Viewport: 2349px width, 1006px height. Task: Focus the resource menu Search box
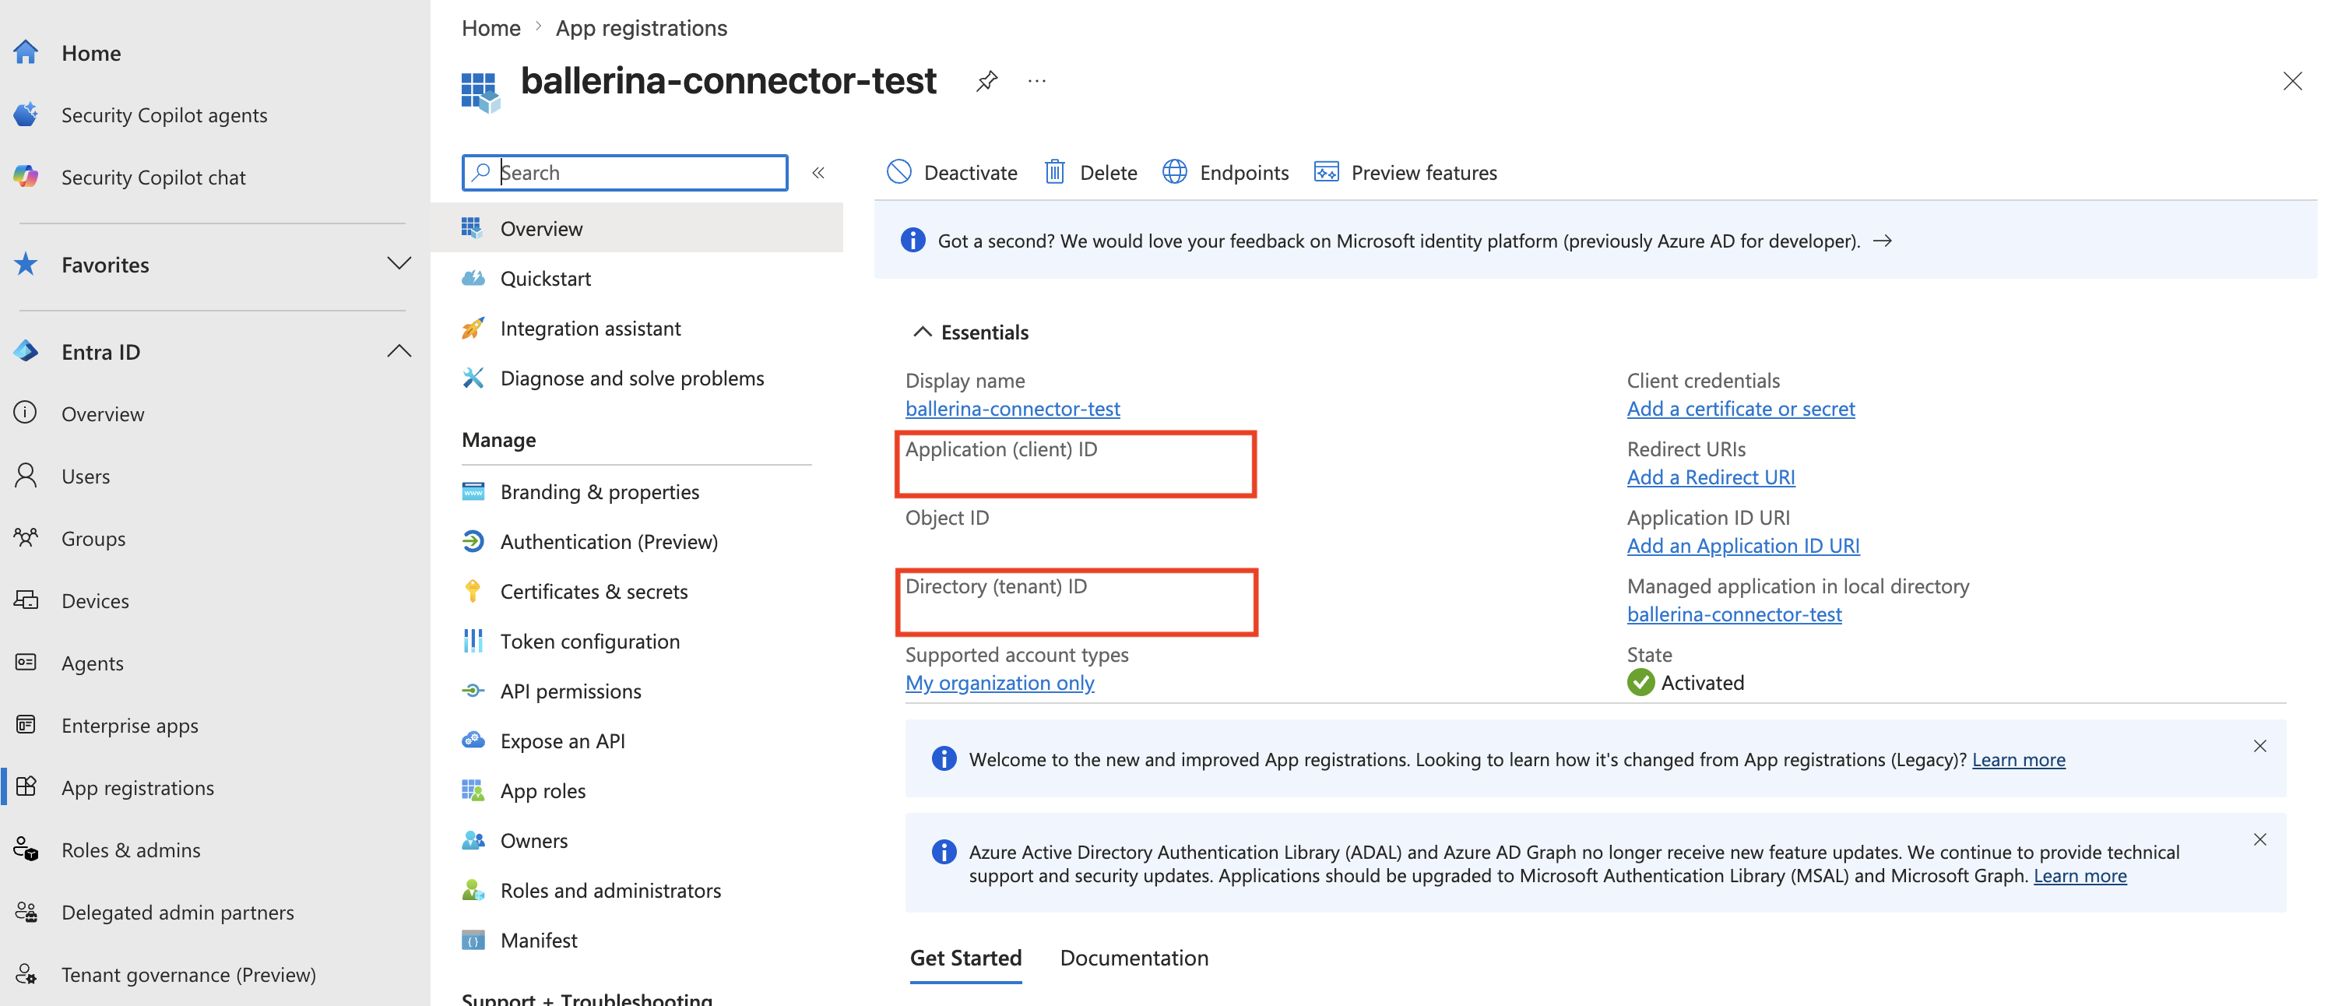624,172
